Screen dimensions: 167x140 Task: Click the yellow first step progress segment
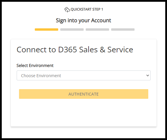coord(47,30)
